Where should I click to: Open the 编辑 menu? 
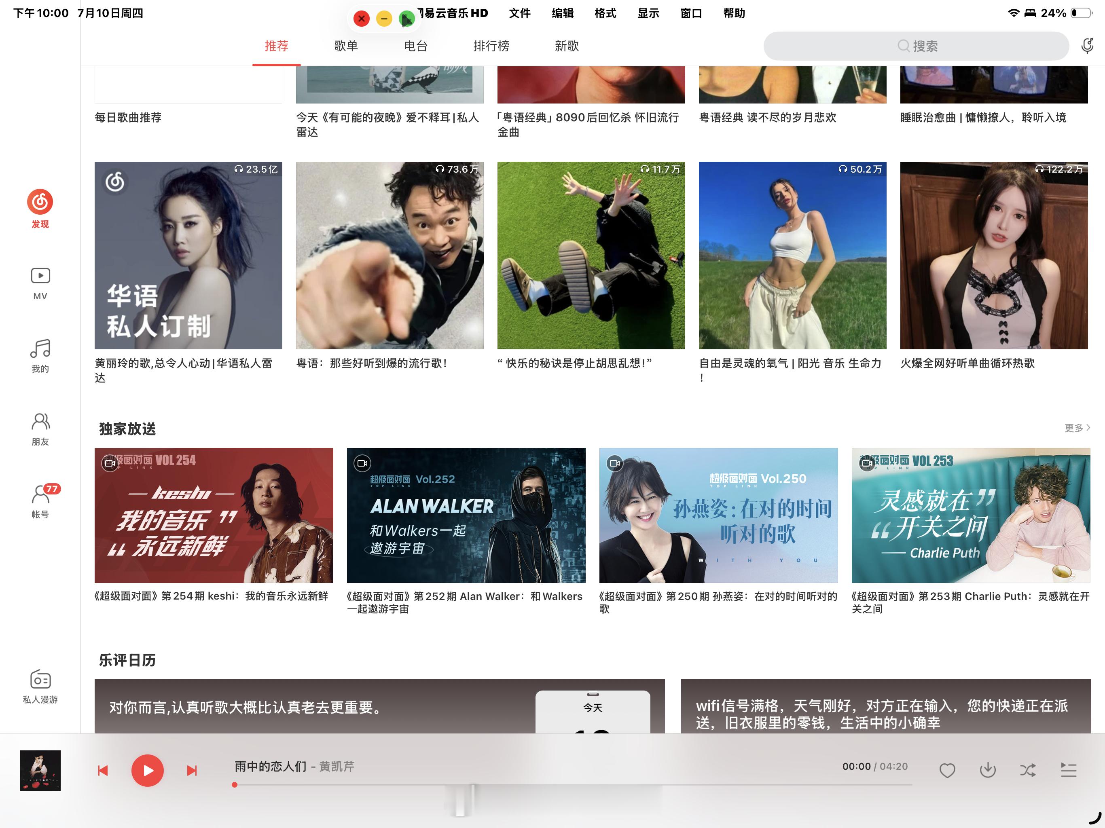tap(563, 13)
